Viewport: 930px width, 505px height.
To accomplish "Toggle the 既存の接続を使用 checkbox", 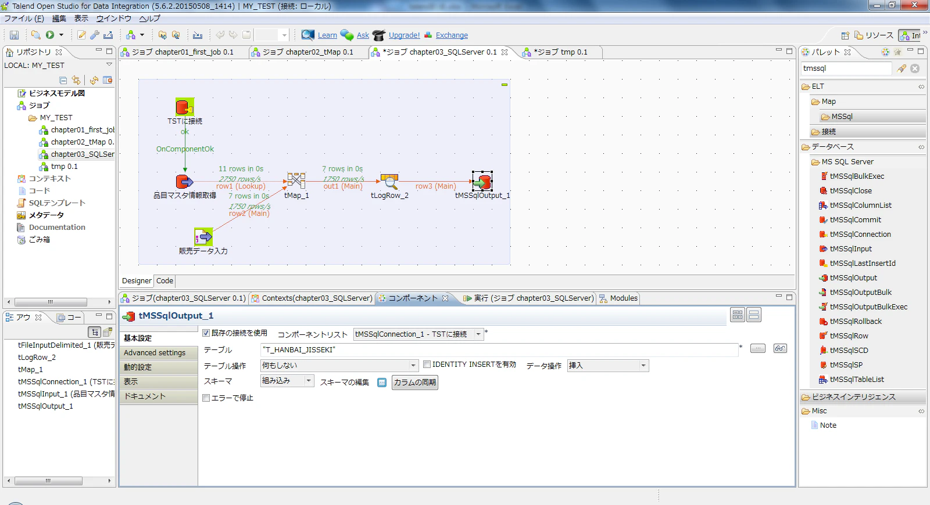I will coord(206,333).
